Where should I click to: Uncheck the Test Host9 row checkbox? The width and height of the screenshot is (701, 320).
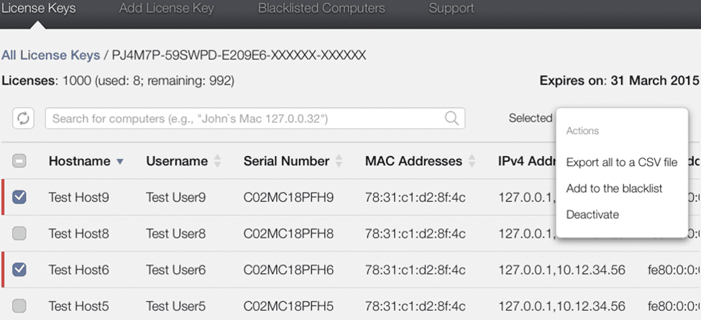19,197
